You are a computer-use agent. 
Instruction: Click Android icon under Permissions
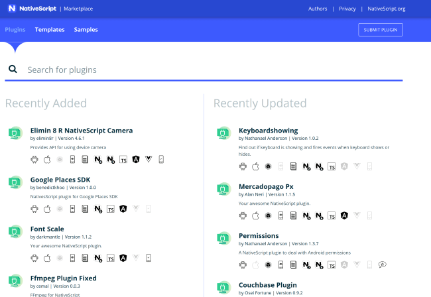[x=243, y=265]
